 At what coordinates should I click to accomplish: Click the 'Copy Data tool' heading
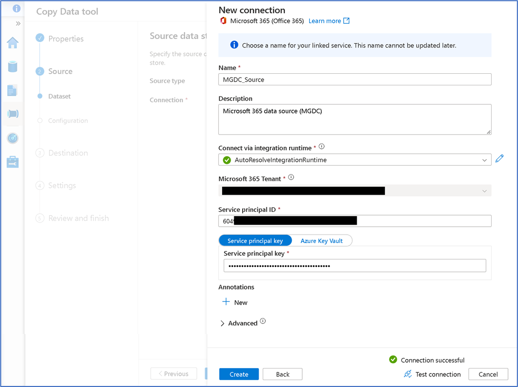67,12
